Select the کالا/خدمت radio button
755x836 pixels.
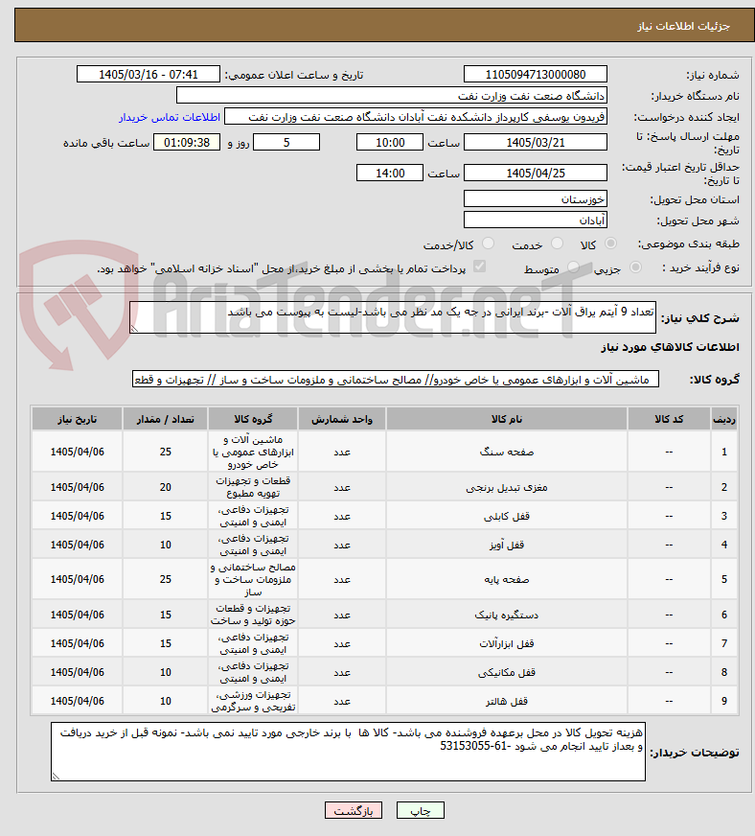tap(488, 244)
